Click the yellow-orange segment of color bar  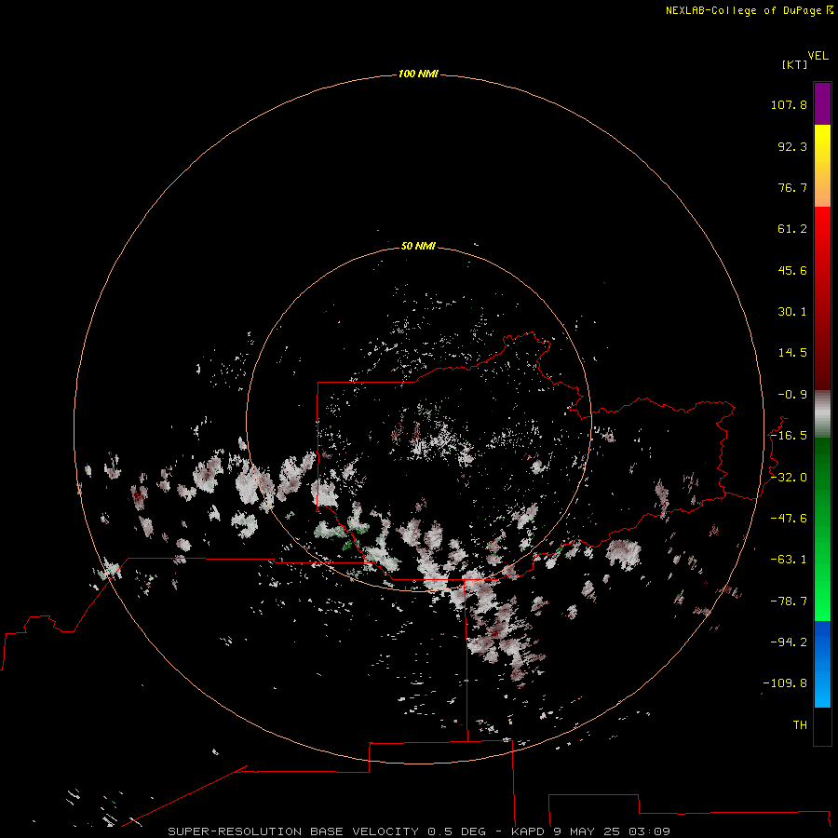pos(822,166)
